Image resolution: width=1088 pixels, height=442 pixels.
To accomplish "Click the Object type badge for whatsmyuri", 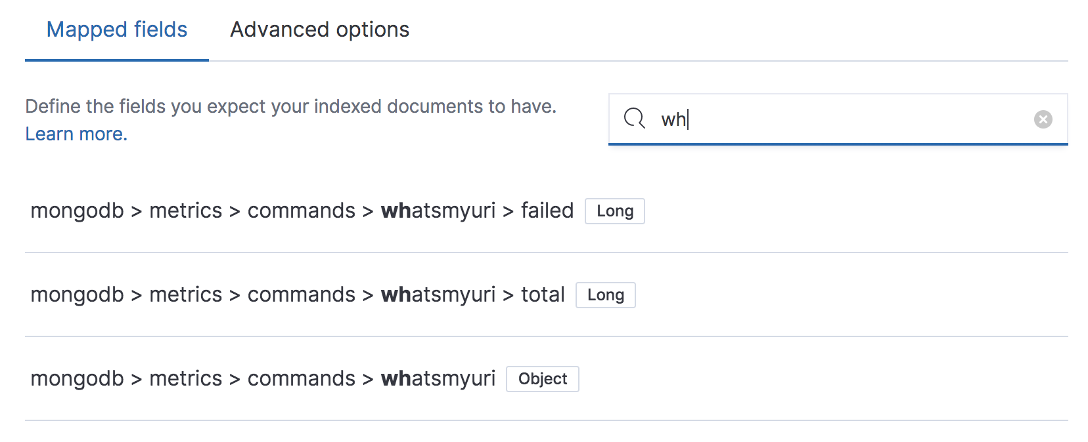I will click(543, 379).
